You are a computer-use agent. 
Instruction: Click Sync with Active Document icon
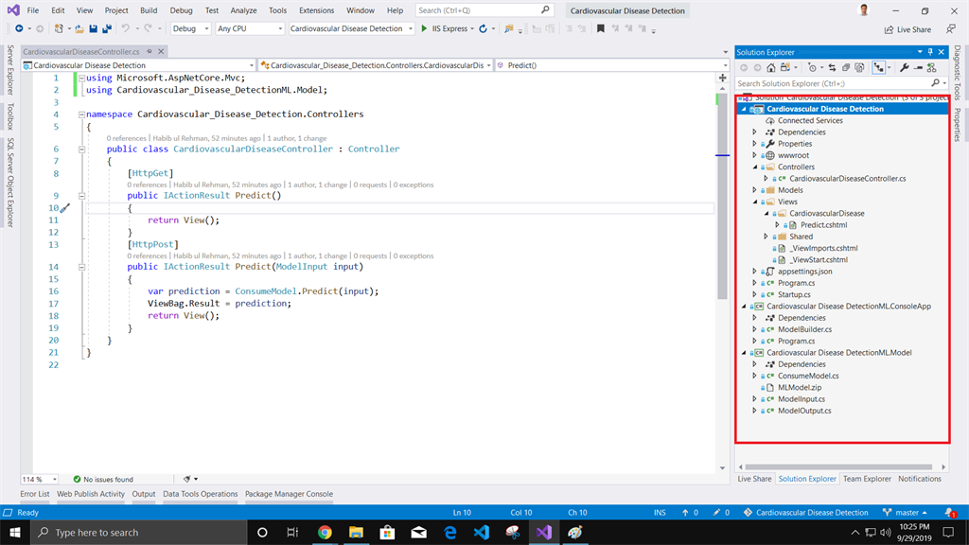click(832, 68)
